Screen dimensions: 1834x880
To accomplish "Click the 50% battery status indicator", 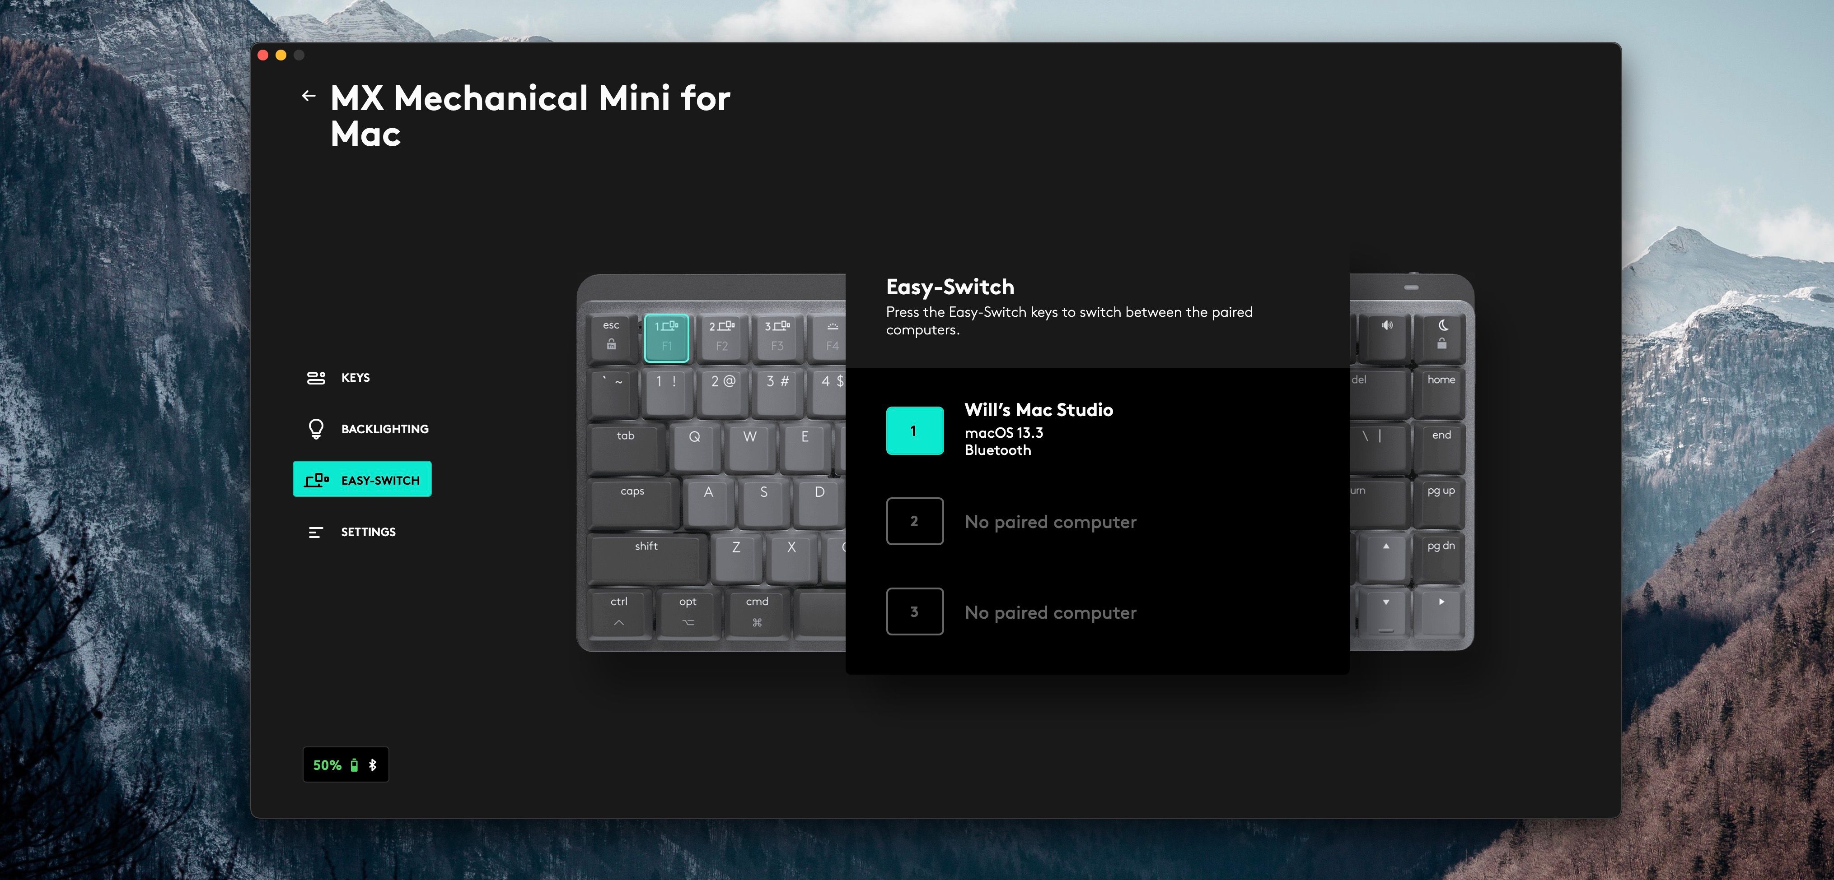I will (328, 765).
